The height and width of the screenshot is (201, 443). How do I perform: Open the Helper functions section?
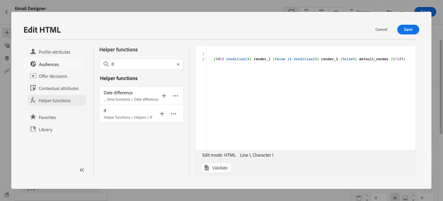(54, 101)
